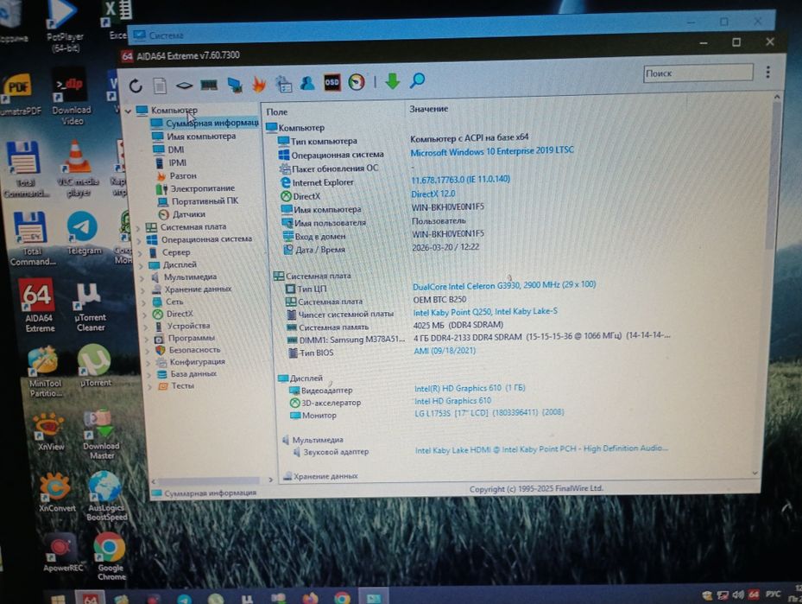
Task: Collapse the Компьютер tree node
Action: (x=129, y=111)
